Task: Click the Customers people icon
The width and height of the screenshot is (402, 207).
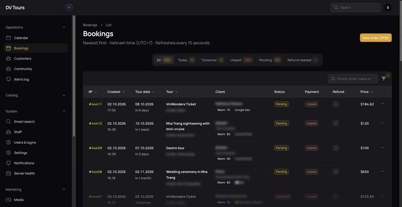Action: [x=8, y=58]
